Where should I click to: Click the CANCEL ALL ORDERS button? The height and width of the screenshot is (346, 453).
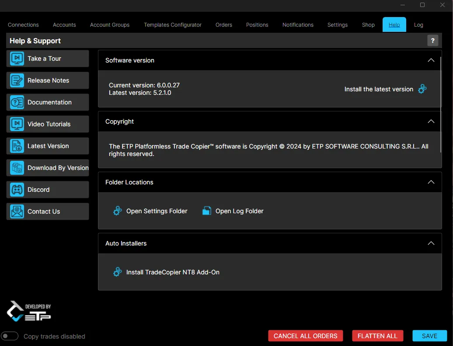pyautogui.click(x=305, y=336)
